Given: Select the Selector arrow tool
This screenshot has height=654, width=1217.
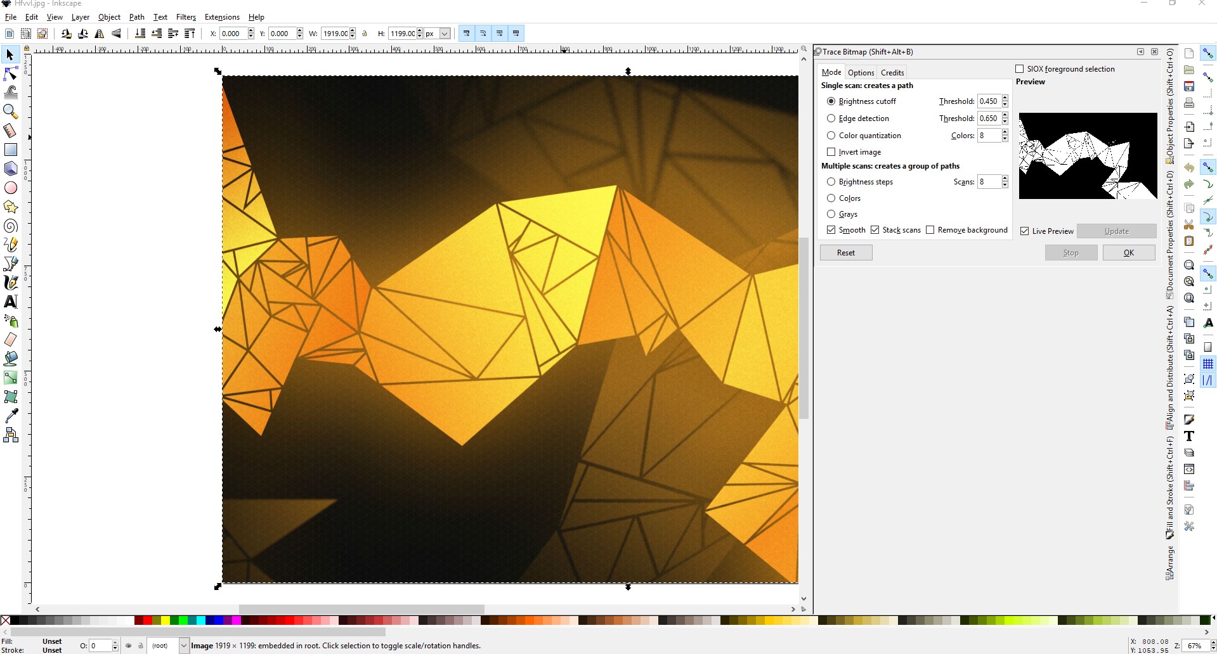Looking at the screenshot, I should pos(10,55).
